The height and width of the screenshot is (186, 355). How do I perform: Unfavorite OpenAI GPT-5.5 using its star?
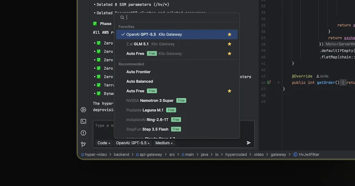point(229,34)
